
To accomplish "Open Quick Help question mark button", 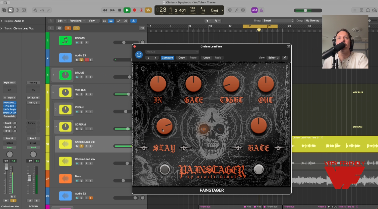I will 17,10.
